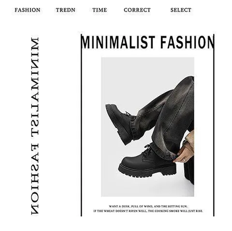Click the hand wearing a ring

(x=183, y=154)
